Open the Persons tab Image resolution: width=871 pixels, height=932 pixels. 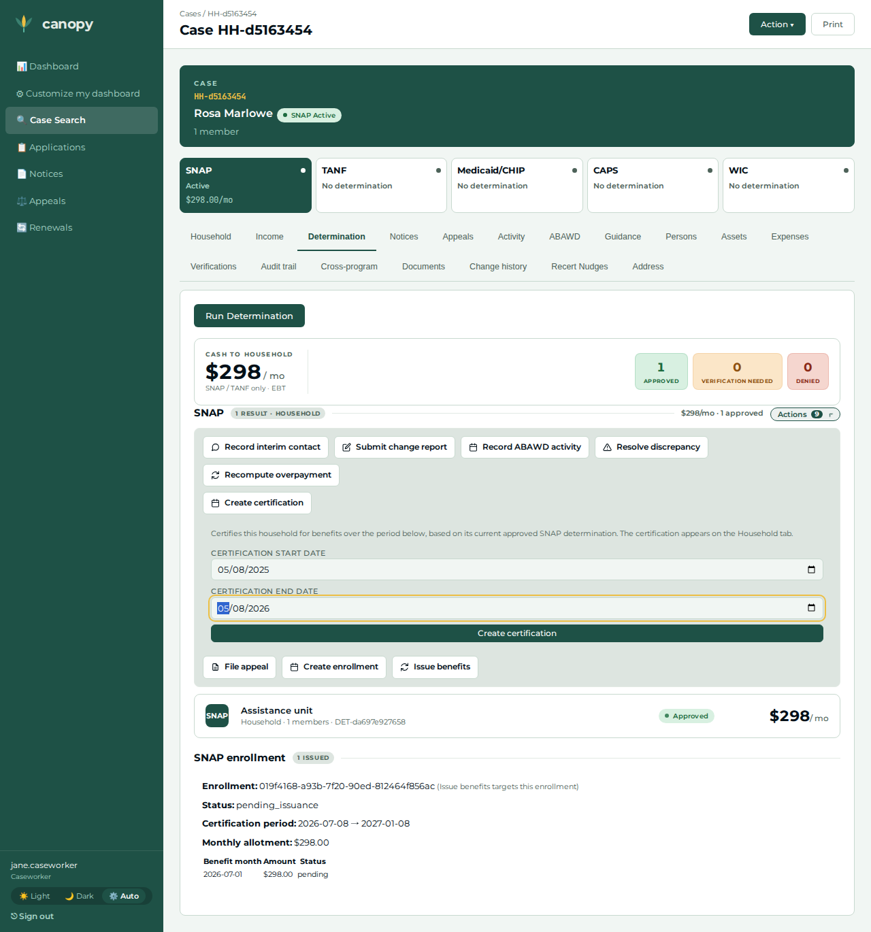(681, 237)
